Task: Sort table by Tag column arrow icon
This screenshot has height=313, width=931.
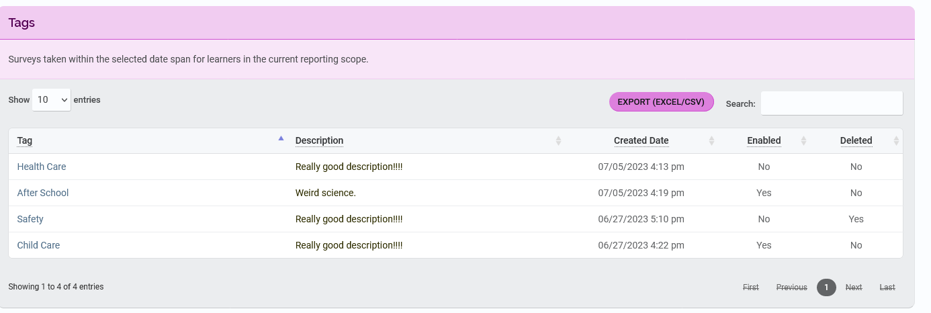Action: coord(281,139)
